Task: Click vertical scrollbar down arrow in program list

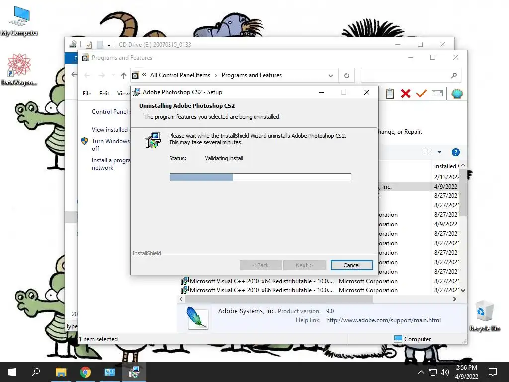Action: tap(463, 290)
